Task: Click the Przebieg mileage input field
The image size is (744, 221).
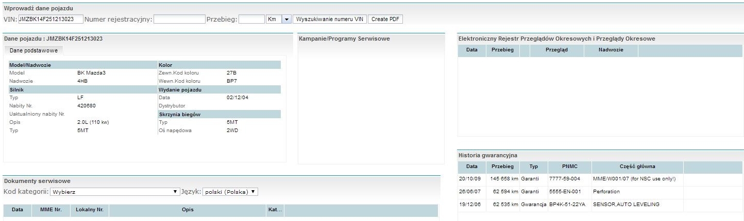Action: (x=251, y=20)
